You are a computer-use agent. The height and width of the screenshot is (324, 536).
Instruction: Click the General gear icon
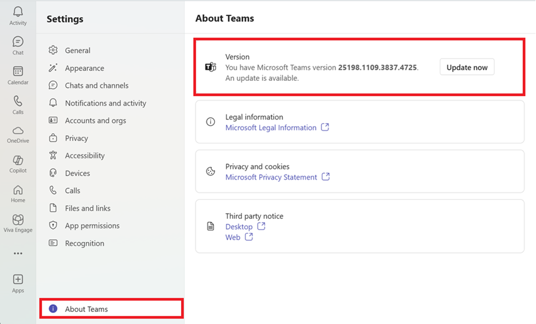[x=53, y=50]
